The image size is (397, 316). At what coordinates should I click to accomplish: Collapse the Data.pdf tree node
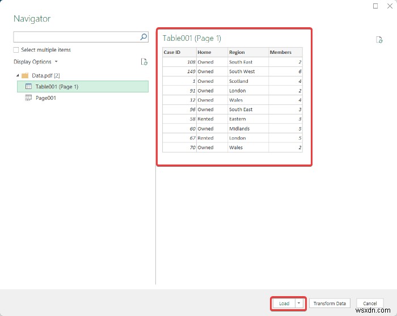(18, 75)
